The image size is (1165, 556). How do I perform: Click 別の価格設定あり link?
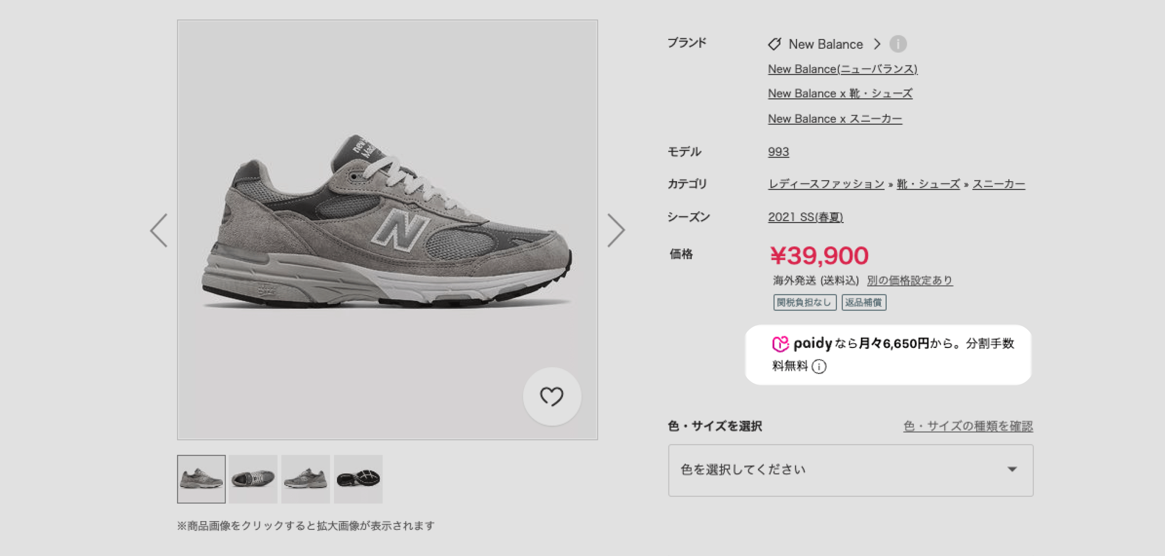pos(909,280)
